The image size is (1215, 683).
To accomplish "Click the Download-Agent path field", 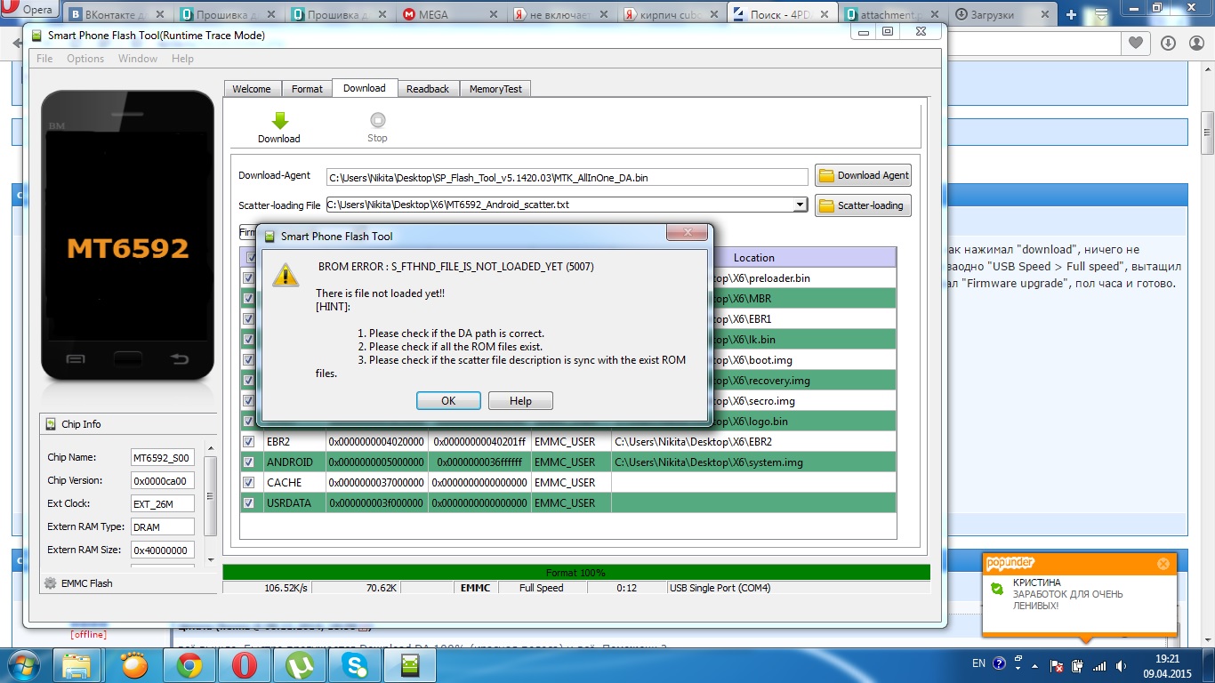I will point(567,177).
